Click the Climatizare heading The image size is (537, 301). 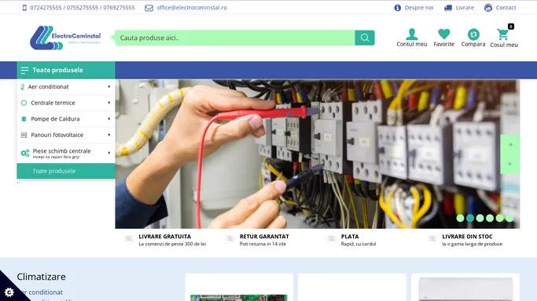click(x=41, y=277)
